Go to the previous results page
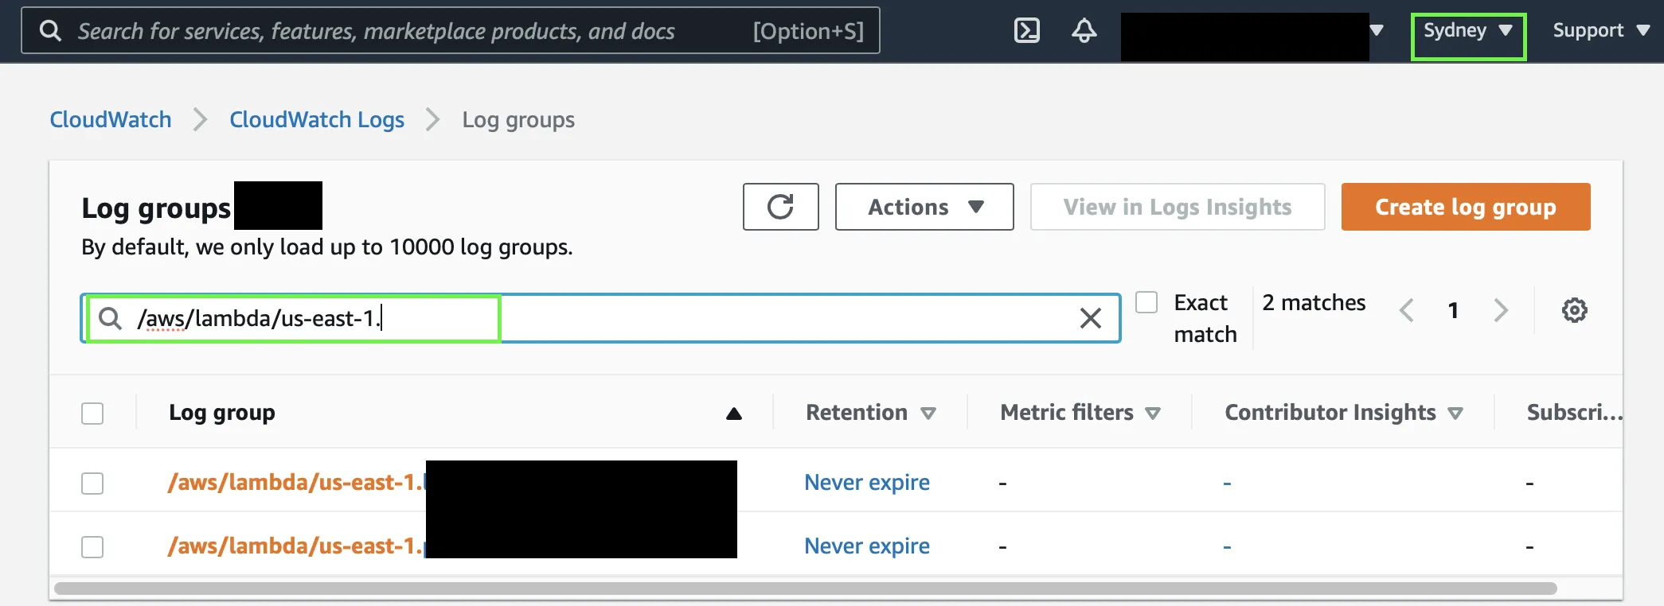Viewport: 1664px width, 606px height. 1407,310
